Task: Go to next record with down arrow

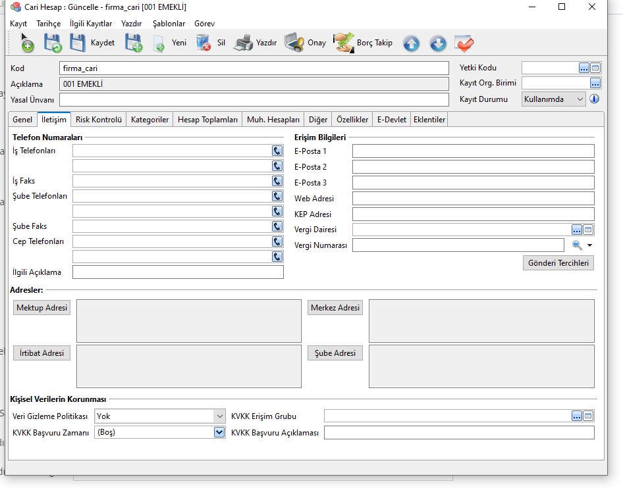Action: tap(438, 44)
